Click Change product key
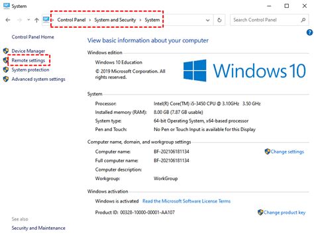Screen dimensions: 314x239 click(x=284, y=213)
